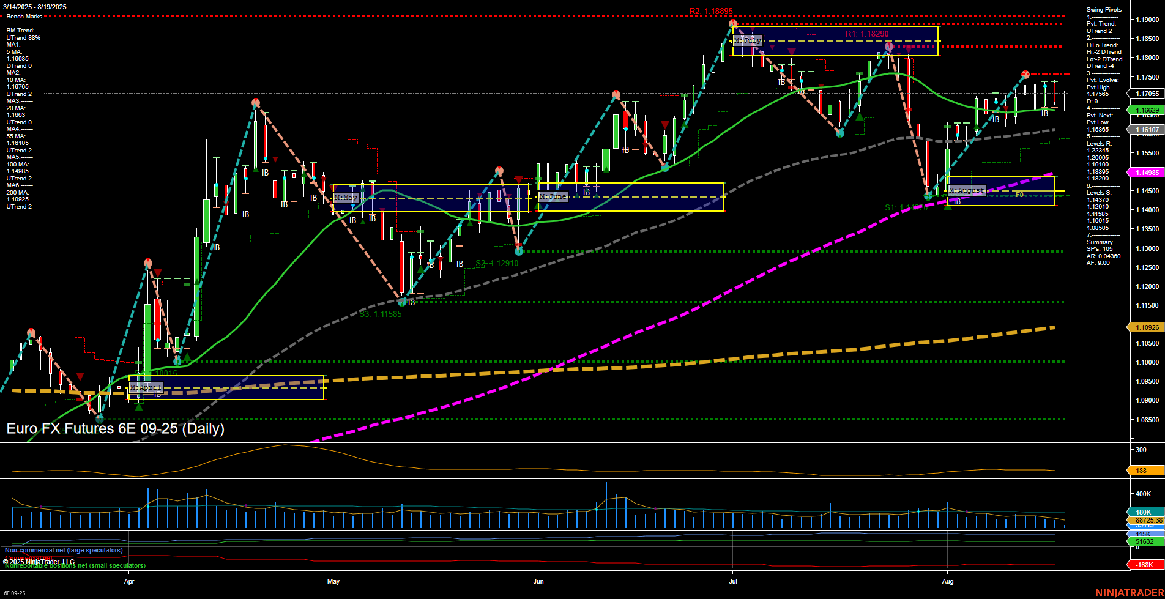The height and width of the screenshot is (599, 1165).
Task: Toggle the Commercial net series visibility
Action: 28,557
